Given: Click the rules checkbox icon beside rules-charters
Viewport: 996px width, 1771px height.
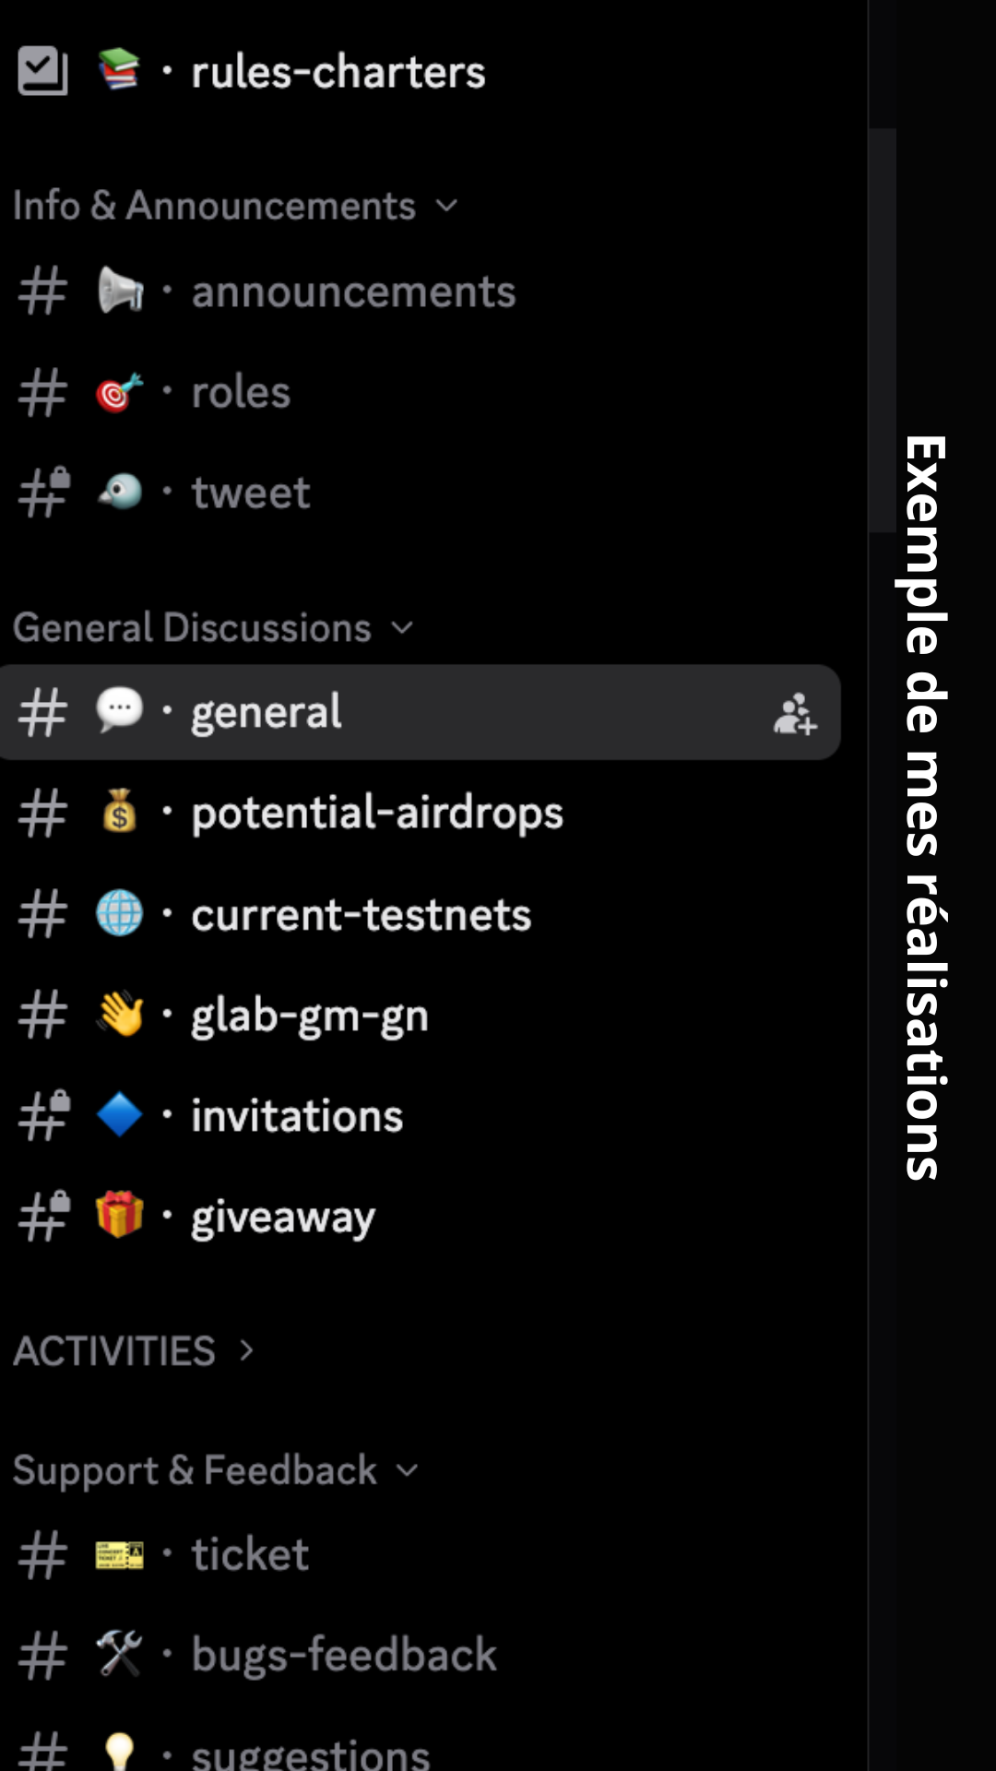Looking at the screenshot, I should point(42,71).
